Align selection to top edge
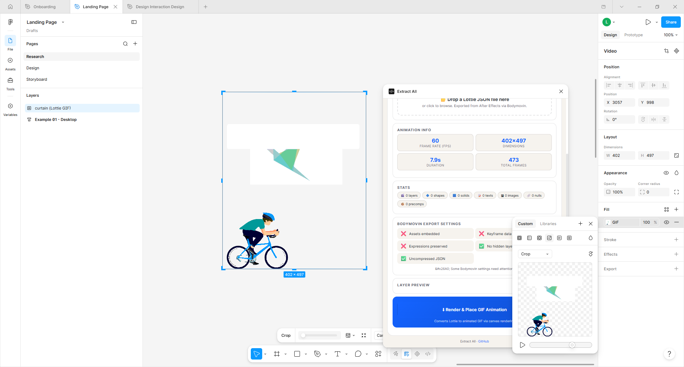This screenshot has height=367, width=684. click(643, 85)
